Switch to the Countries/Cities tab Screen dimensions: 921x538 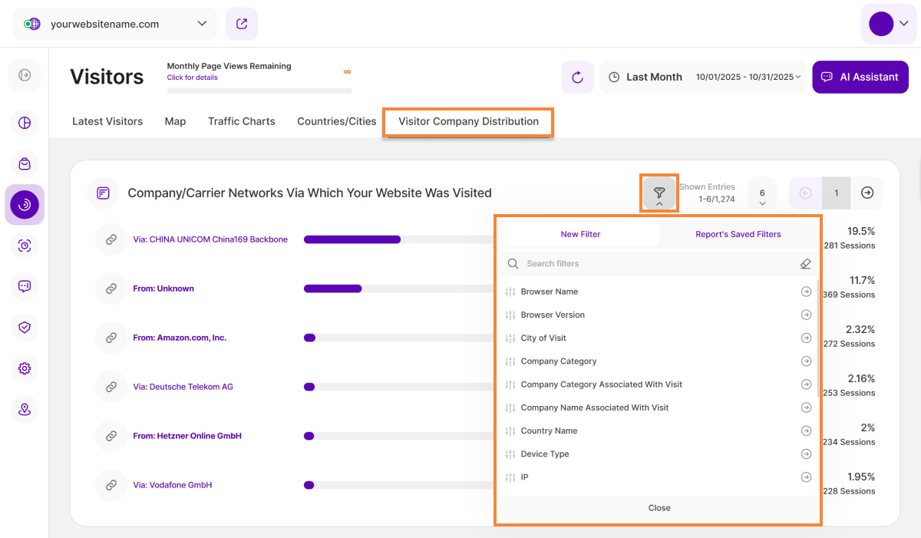[x=336, y=121]
